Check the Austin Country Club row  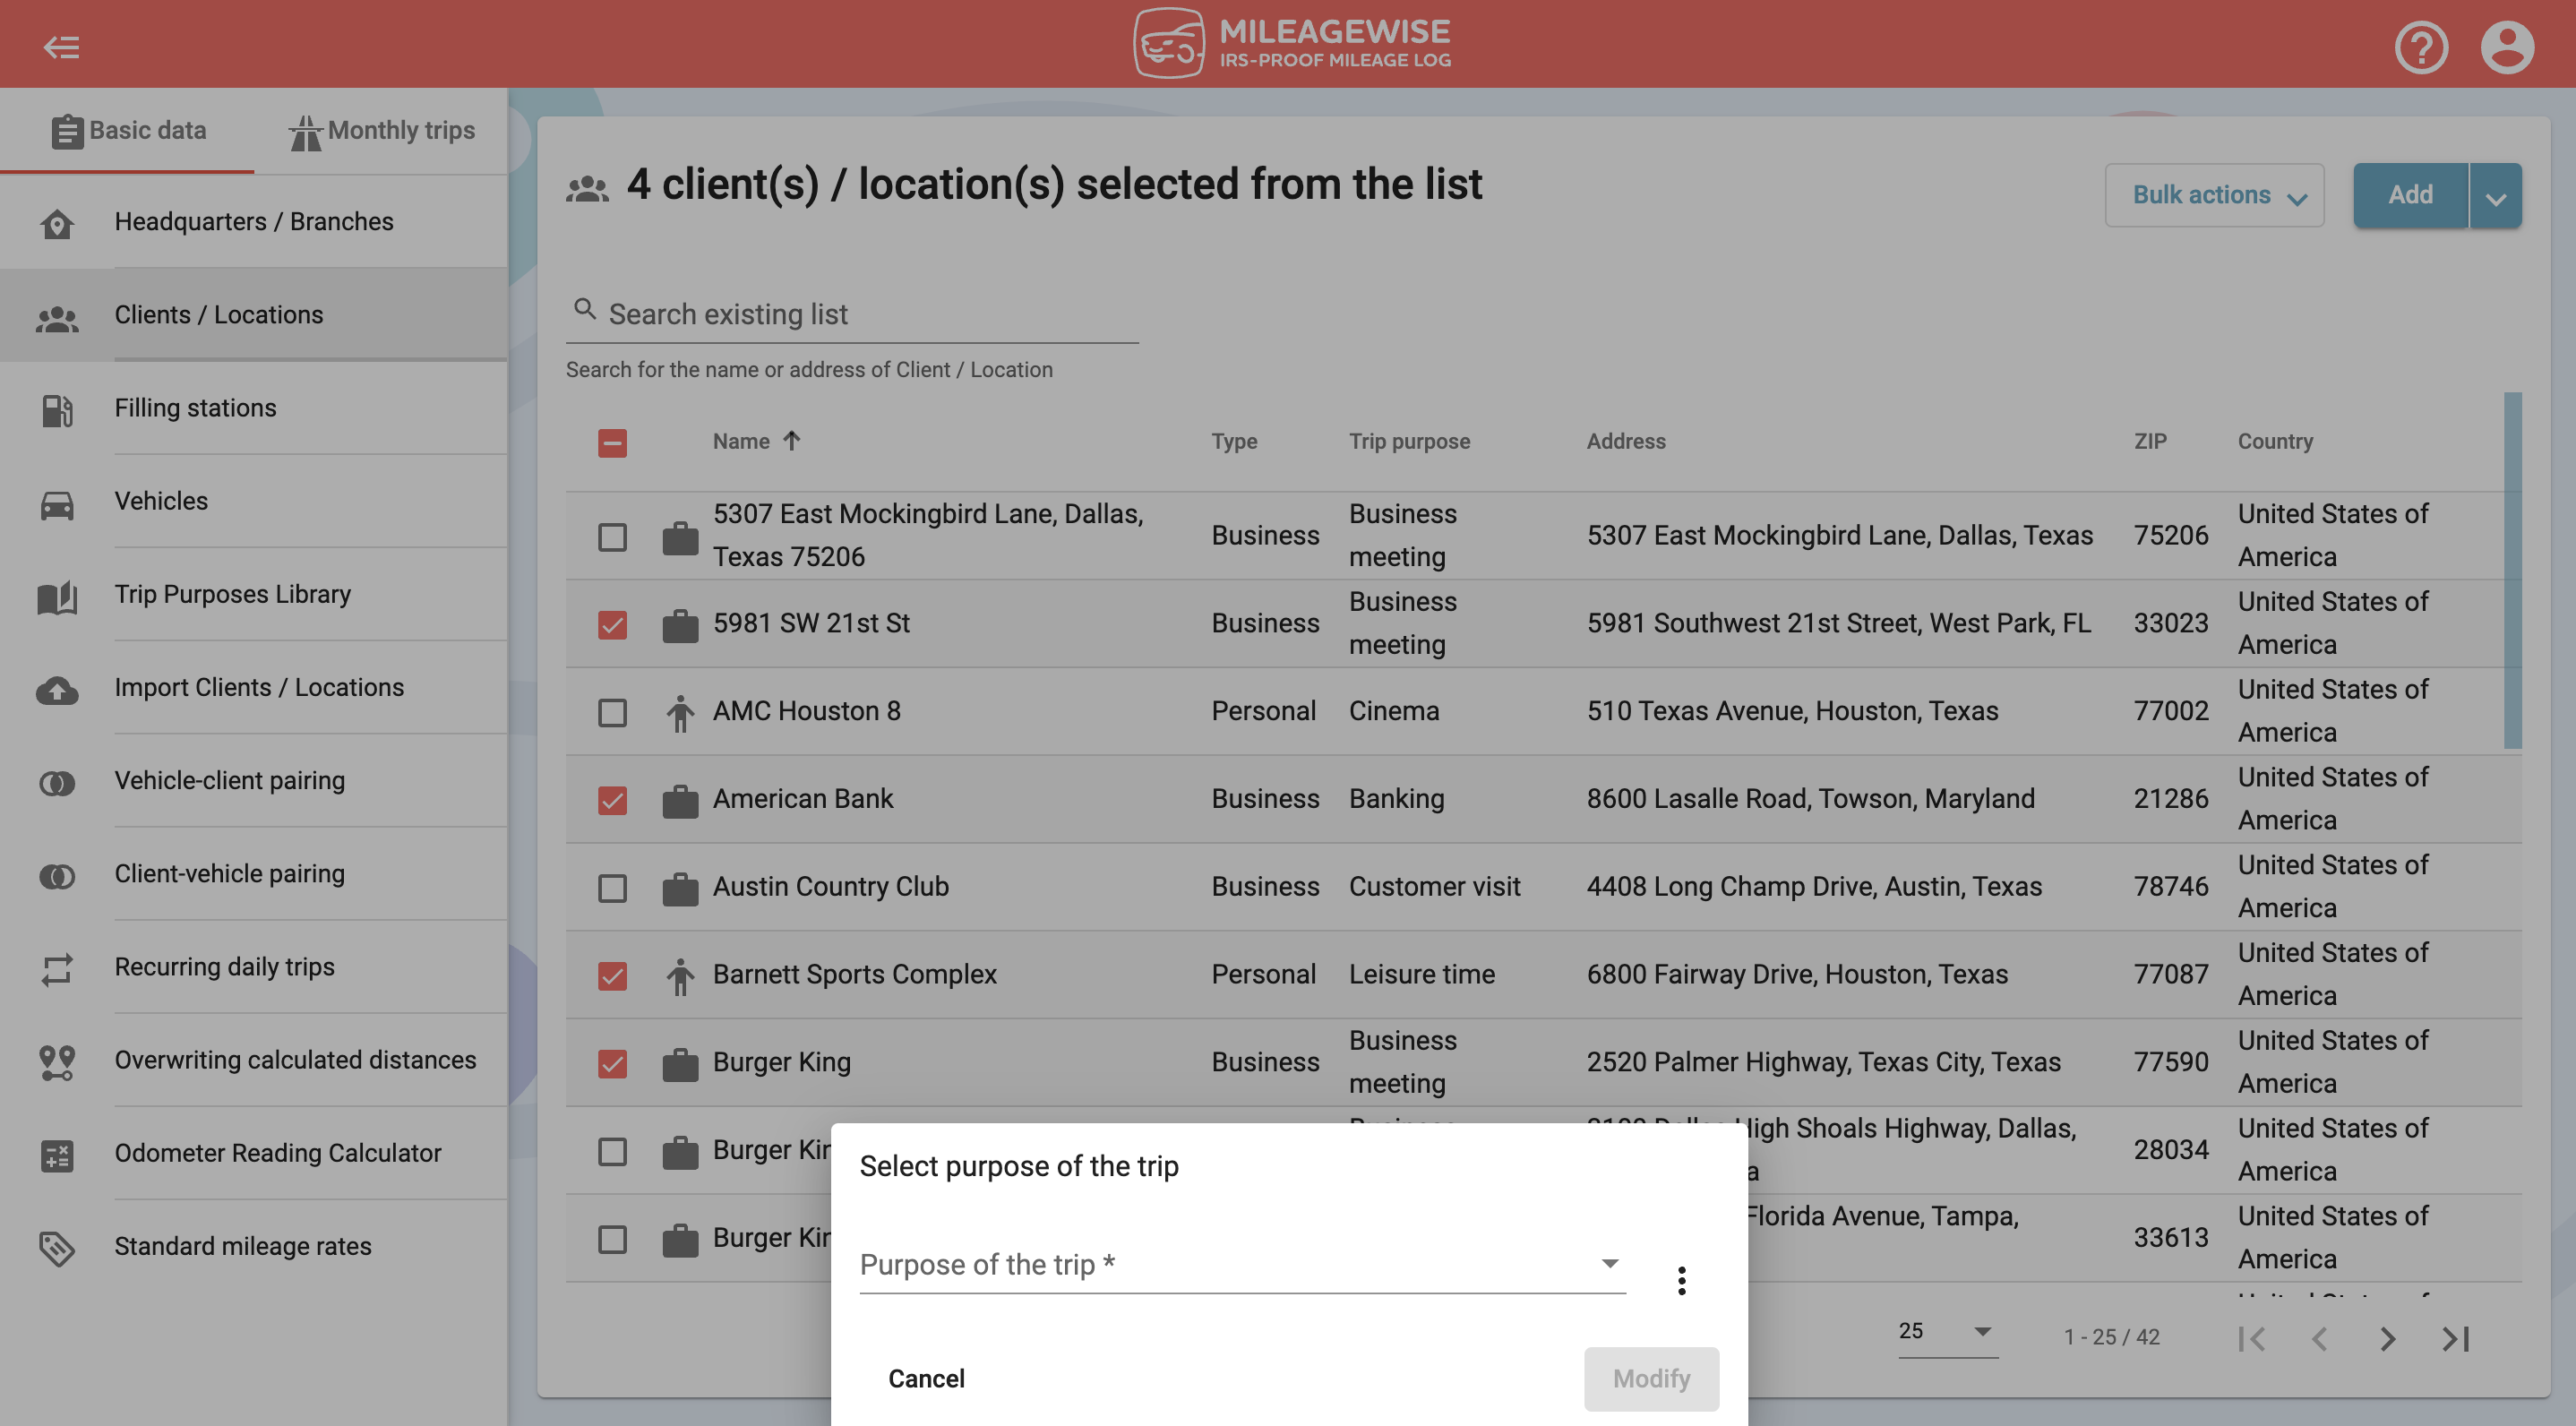[x=612, y=888]
